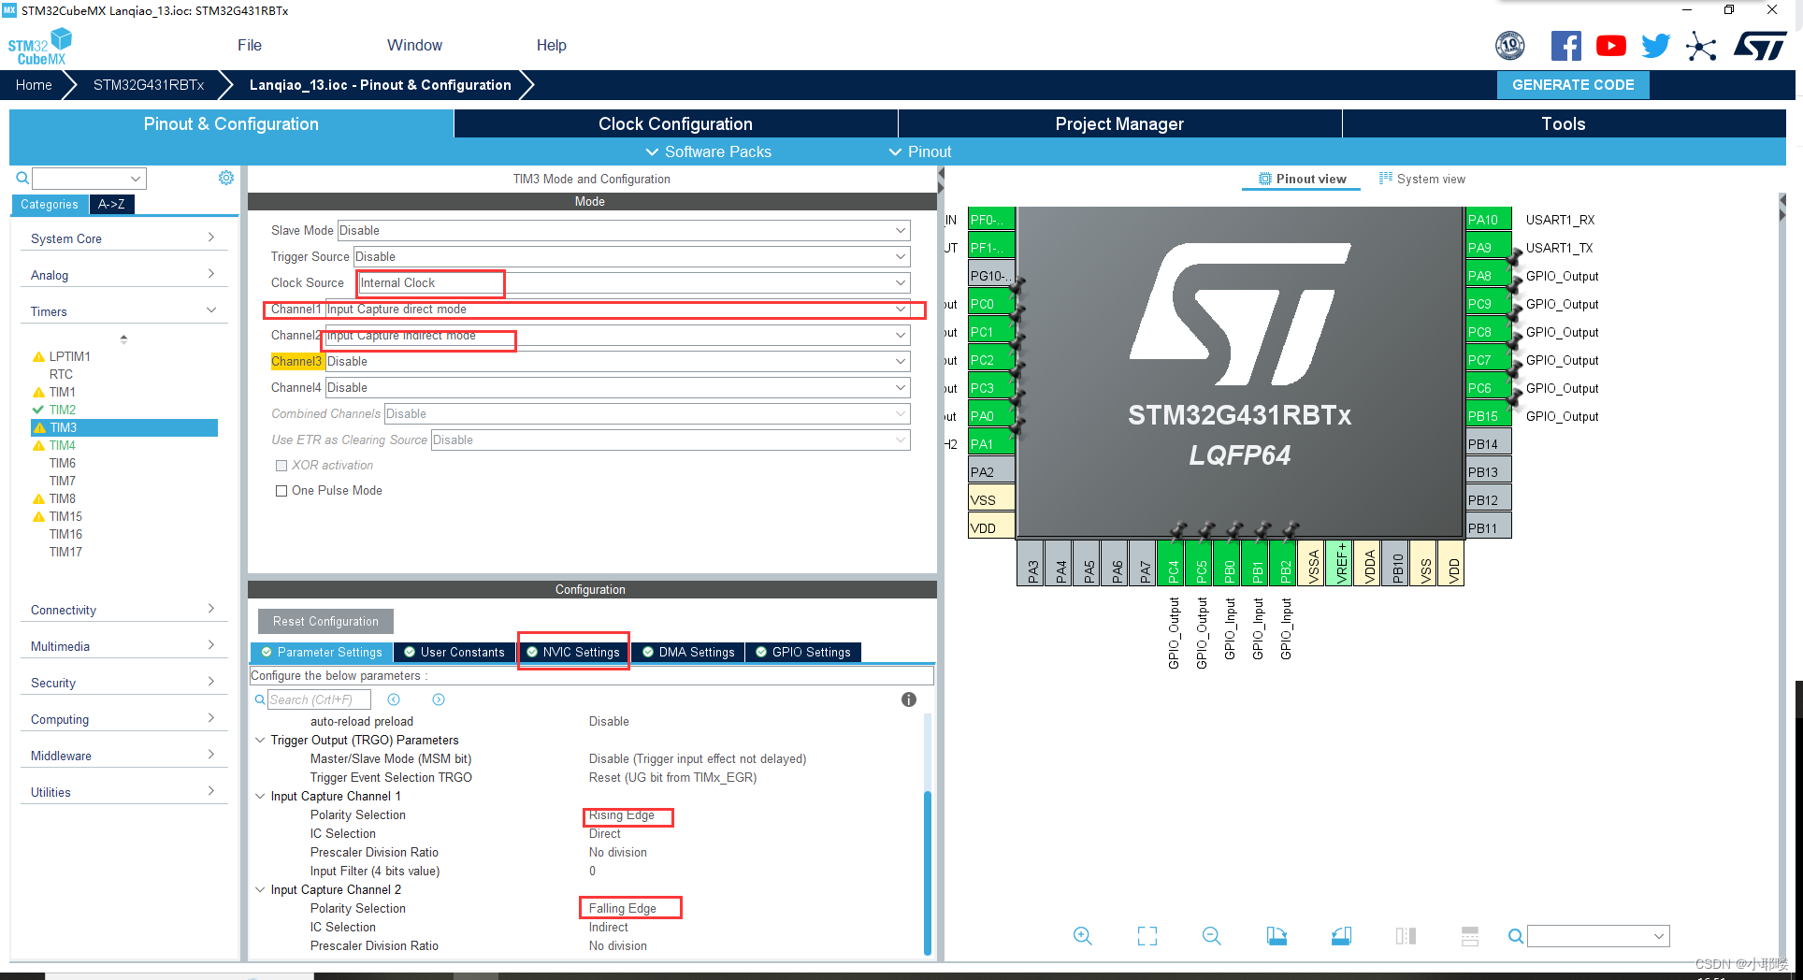The width and height of the screenshot is (1803, 980).
Task: Open the Pinout dropdown menu
Action: (x=919, y=151)
